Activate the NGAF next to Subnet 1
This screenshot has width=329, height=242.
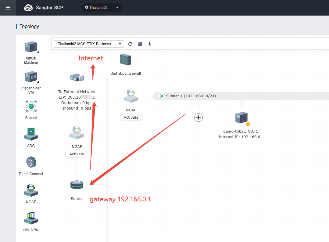[x=131, y=117]
